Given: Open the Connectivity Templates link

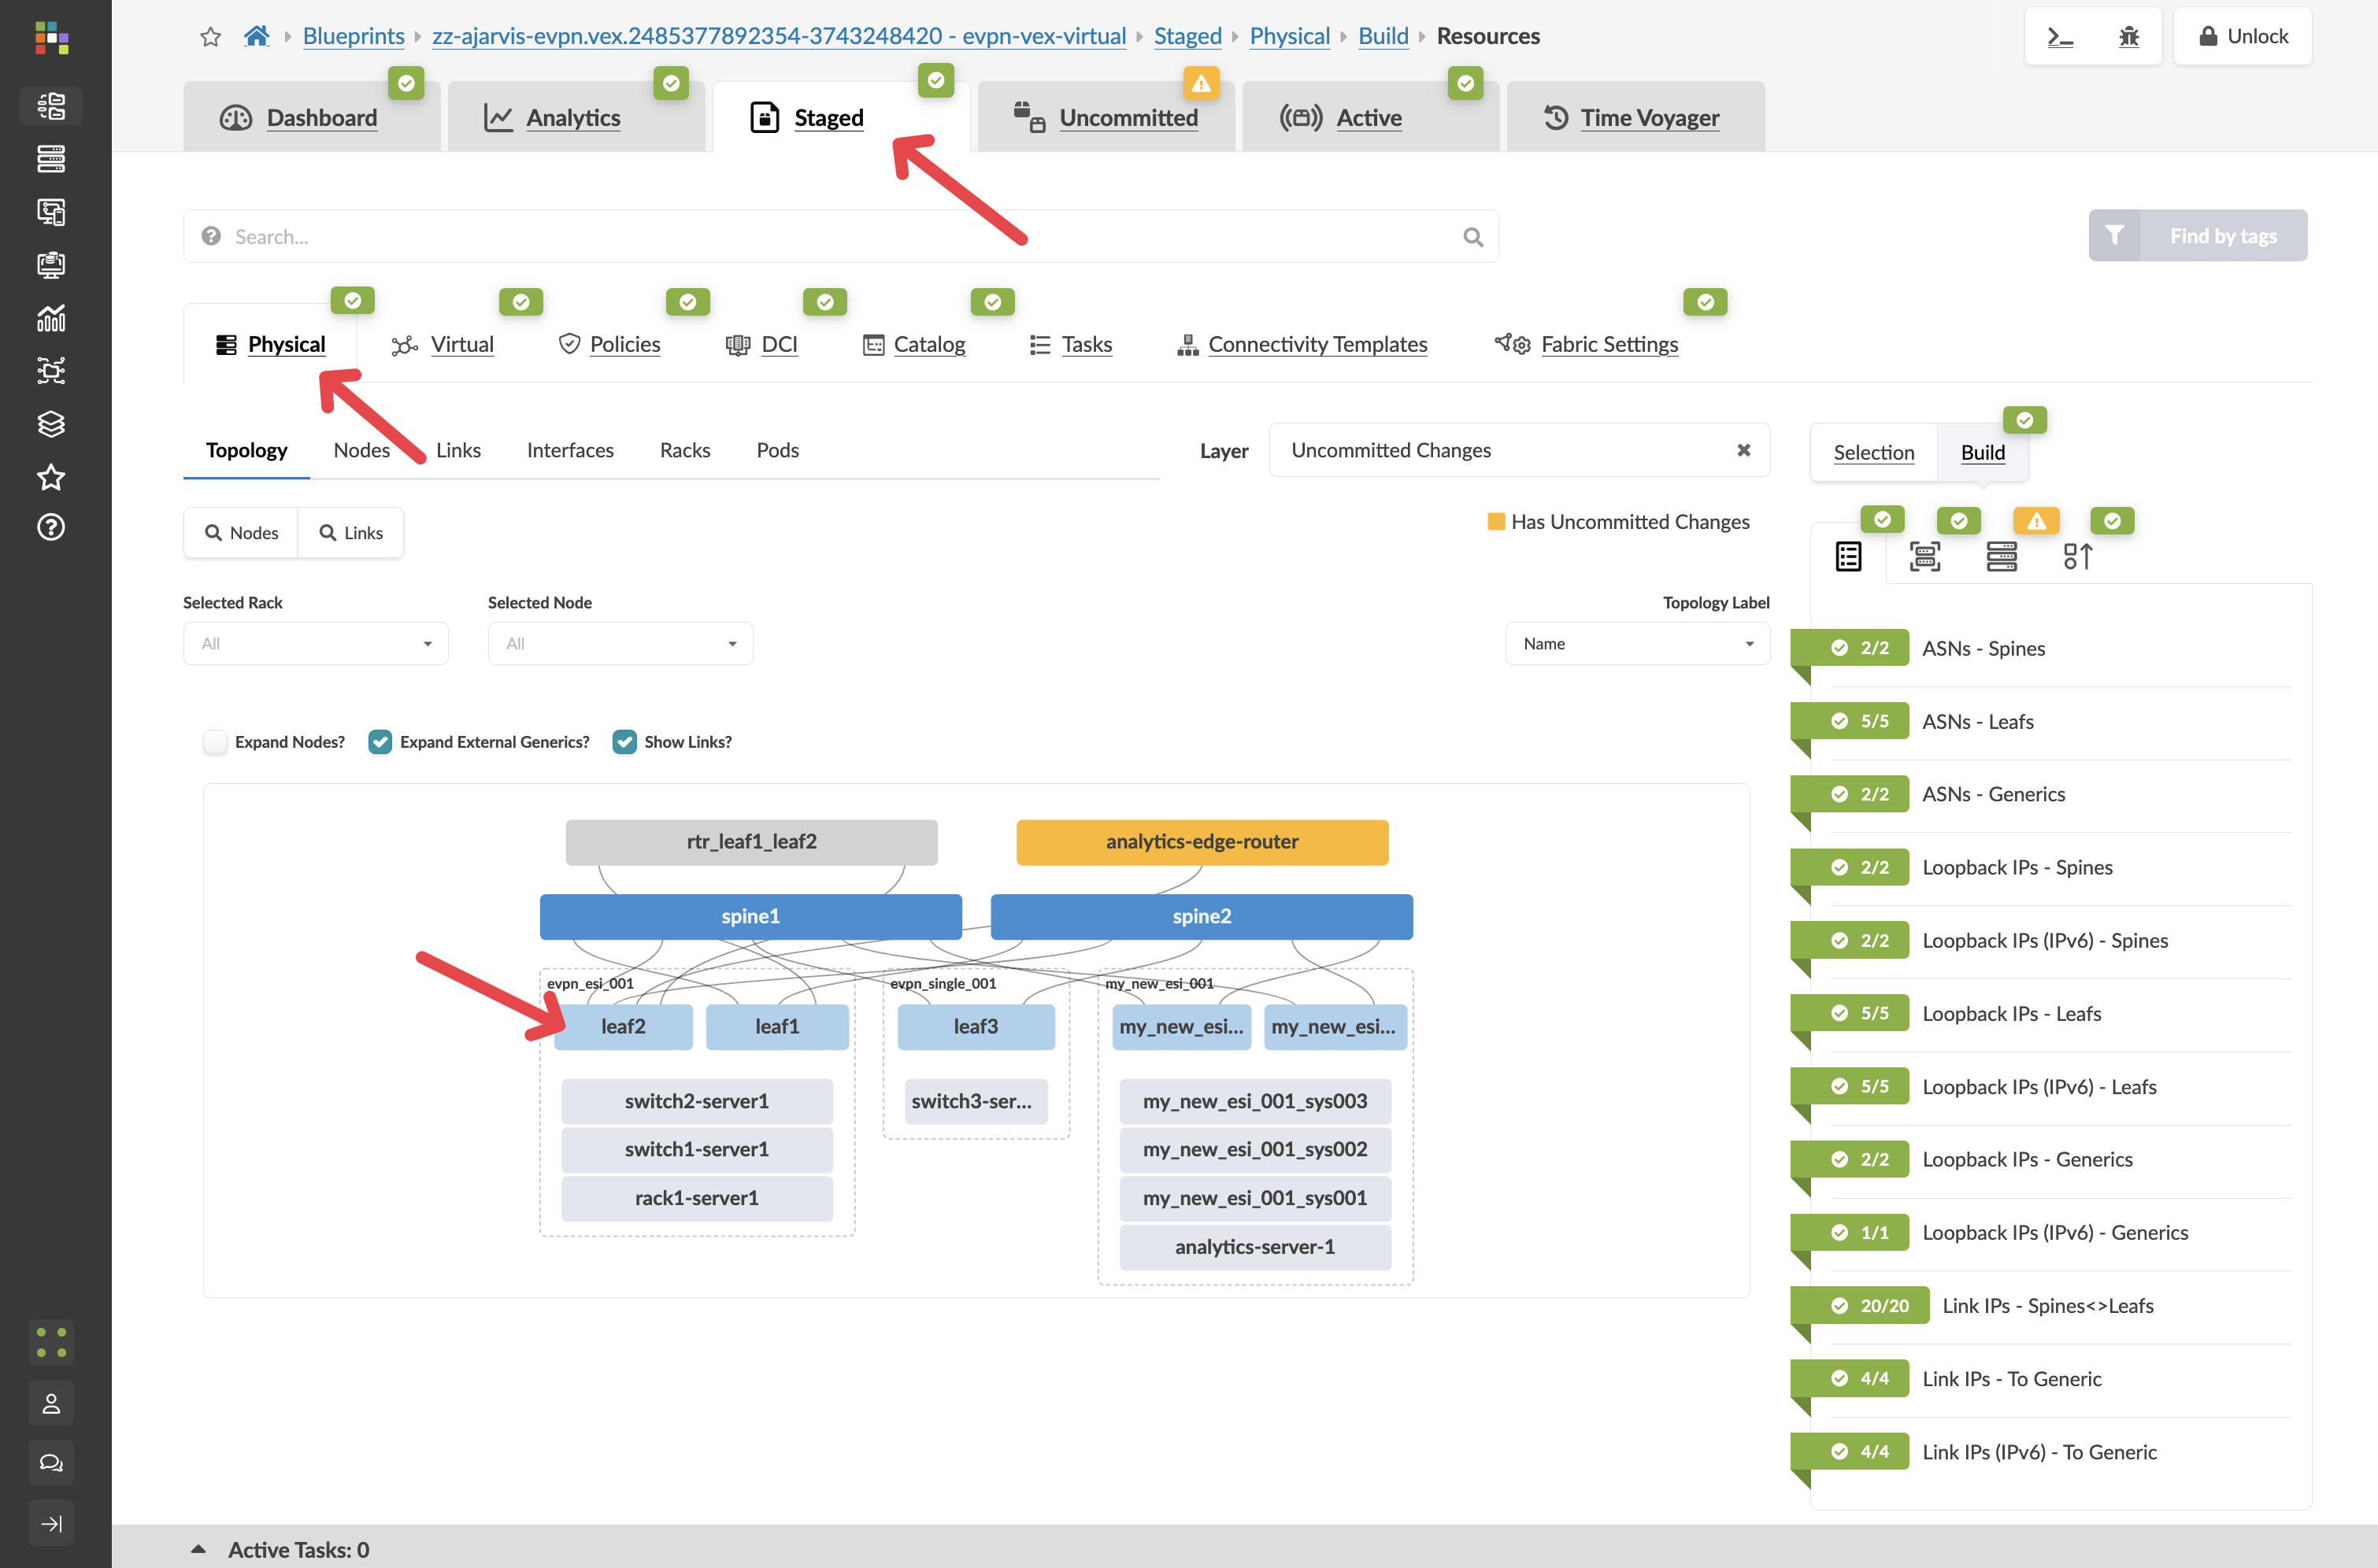Looking at the screenshot, I should (x=1317, y=344).
